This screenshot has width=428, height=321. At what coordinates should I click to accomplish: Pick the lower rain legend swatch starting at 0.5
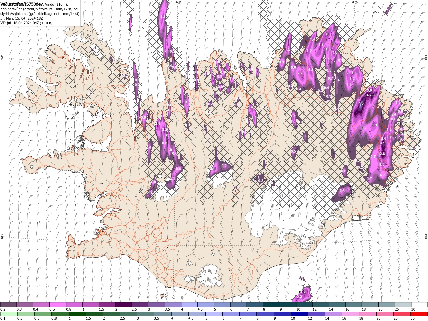pyautogui.click(x=43, y=314)
